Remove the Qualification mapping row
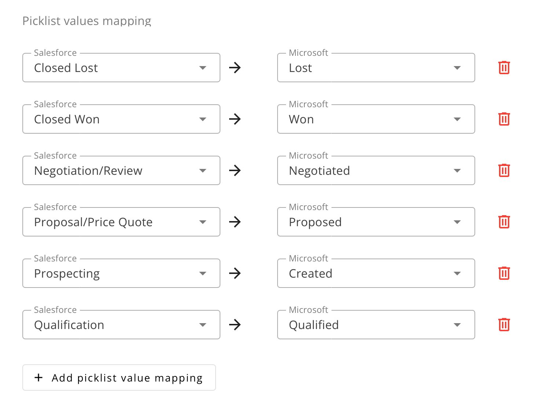 pos(504,325)
